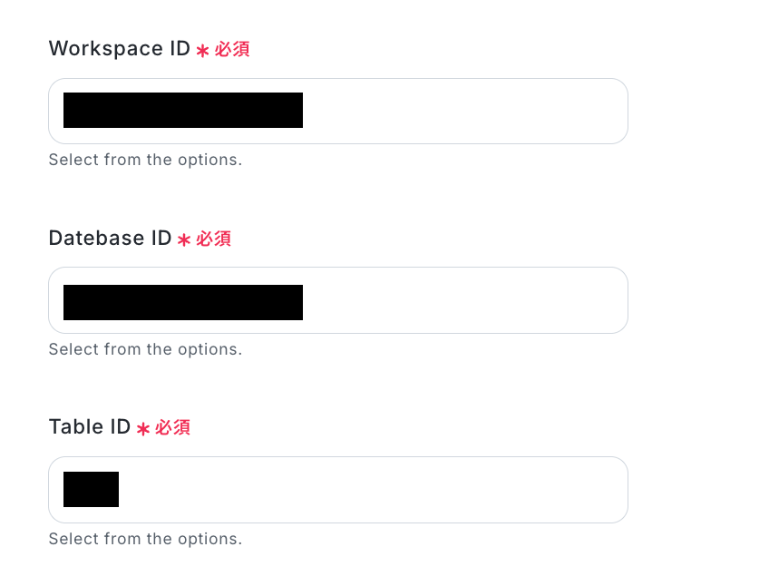Click the hint text under Table ID field

[x=145, y=540]
